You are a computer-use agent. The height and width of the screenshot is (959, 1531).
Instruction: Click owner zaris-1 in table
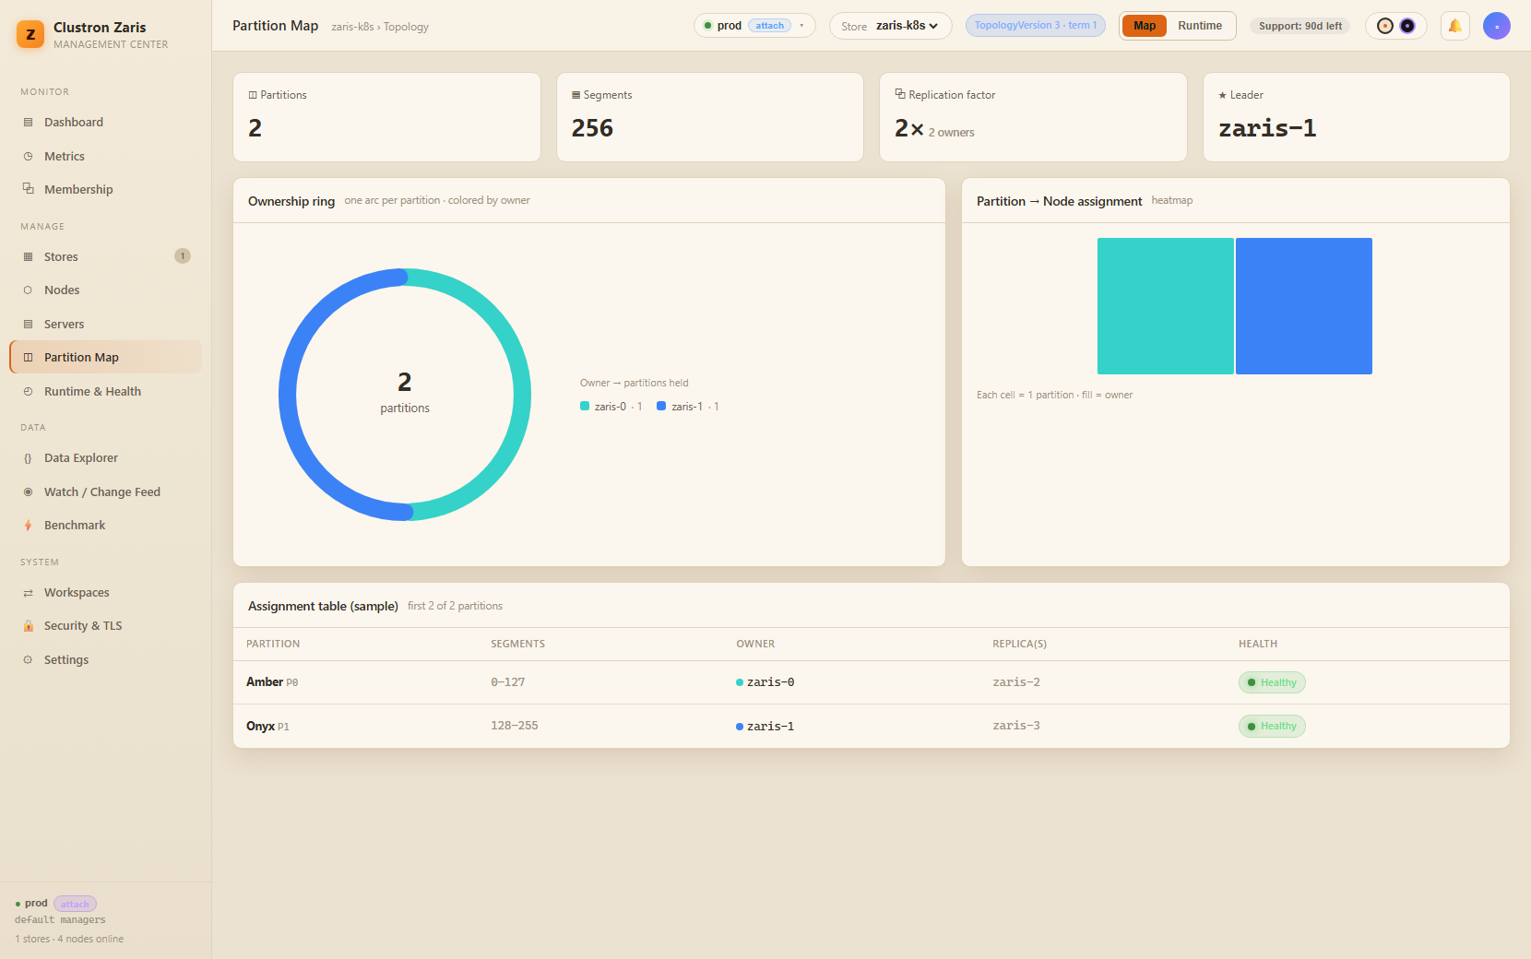pyautogui.click(x=765, y=727)
